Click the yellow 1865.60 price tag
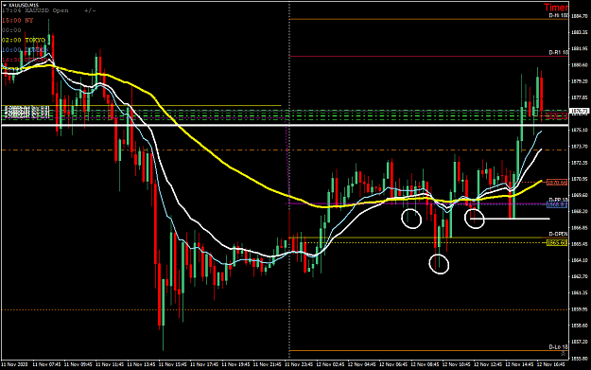The width and height of the screenshot is (591, 370). pyautogui.click(x=557, y=243)
